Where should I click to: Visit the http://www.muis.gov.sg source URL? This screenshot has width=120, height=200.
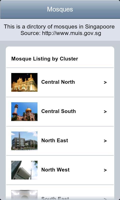[71, 33]
